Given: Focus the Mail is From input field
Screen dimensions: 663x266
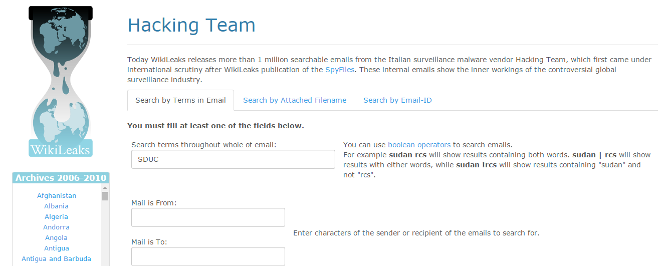Looking at the screenshot, I should 208,217.
